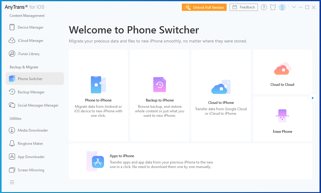Open Device Manager in sidebar
This screenshot has width=321, height=193.
(35, 27)
